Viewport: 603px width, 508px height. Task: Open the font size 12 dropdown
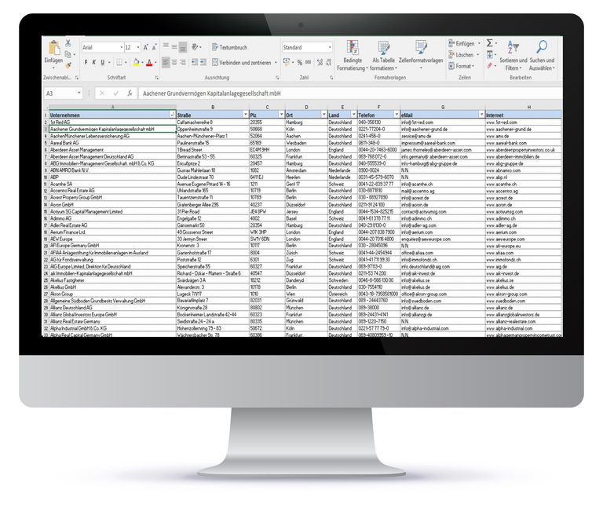138,47
